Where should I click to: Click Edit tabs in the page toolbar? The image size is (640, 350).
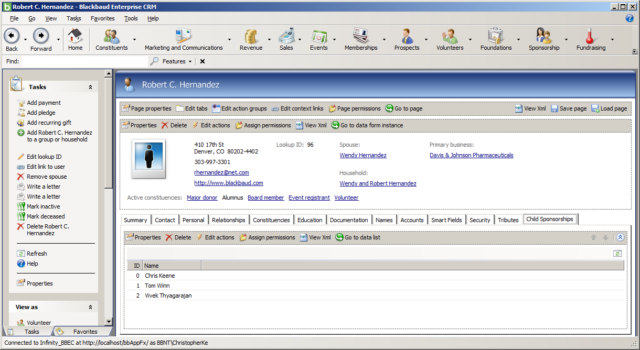pyautogui.click(x=191, y=108)
